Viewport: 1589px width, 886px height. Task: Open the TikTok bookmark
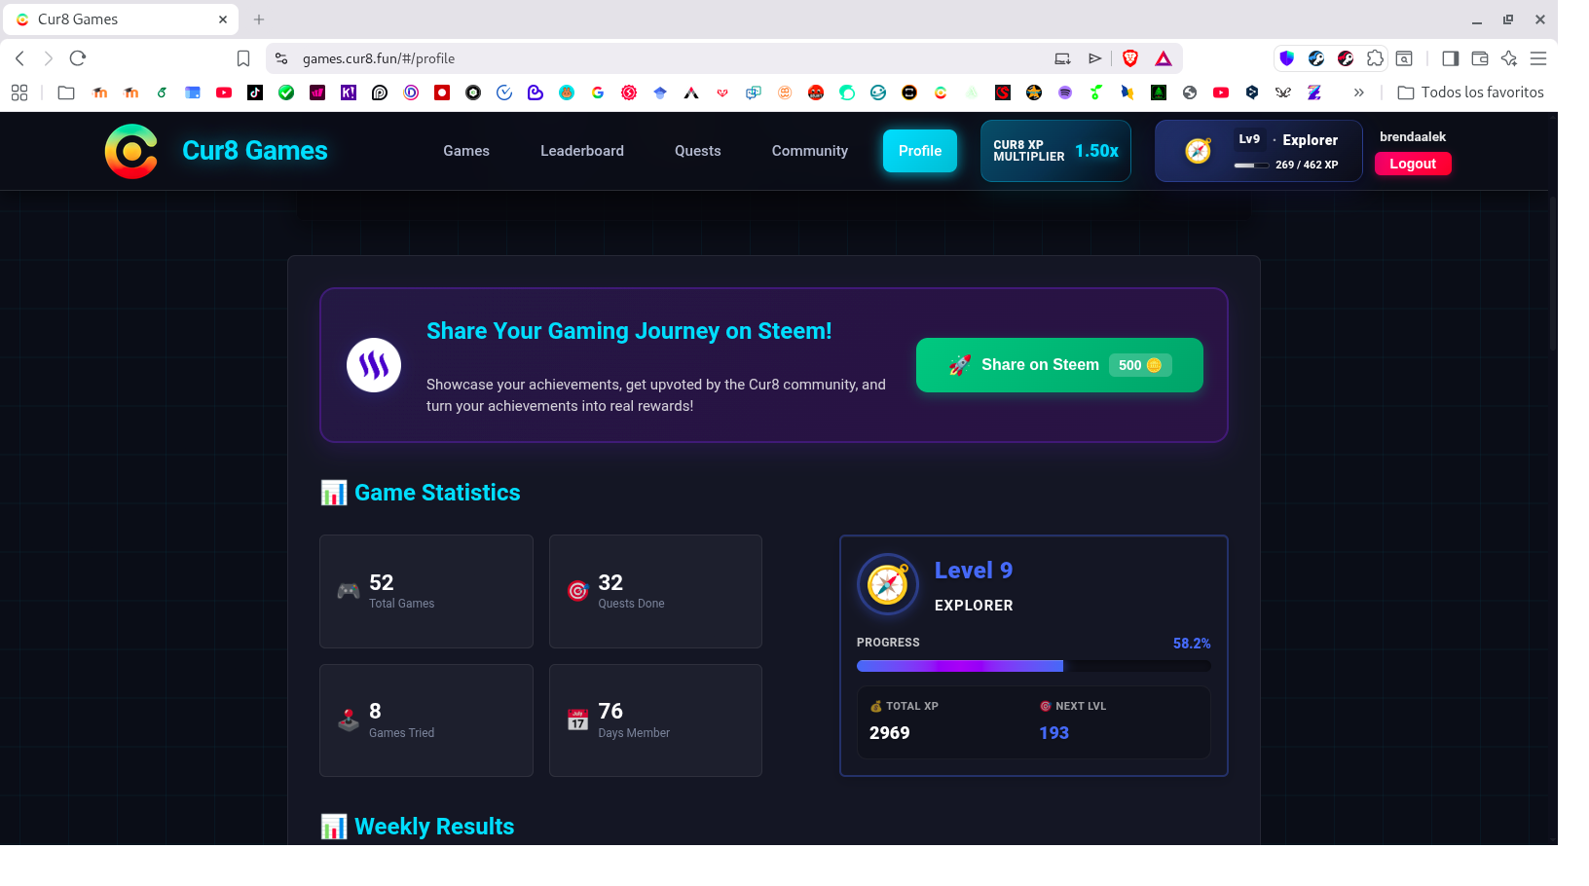(255, 92)
